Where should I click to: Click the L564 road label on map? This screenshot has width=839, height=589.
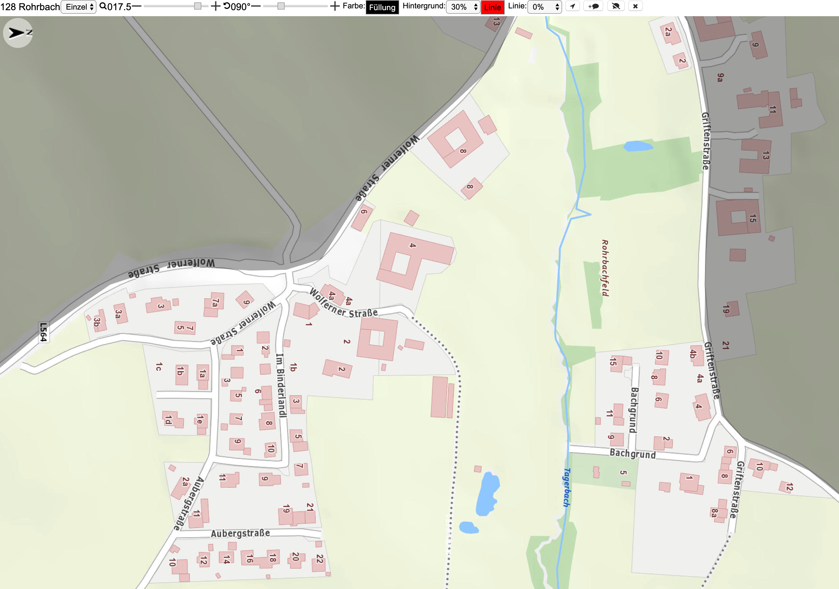[43, 332]
